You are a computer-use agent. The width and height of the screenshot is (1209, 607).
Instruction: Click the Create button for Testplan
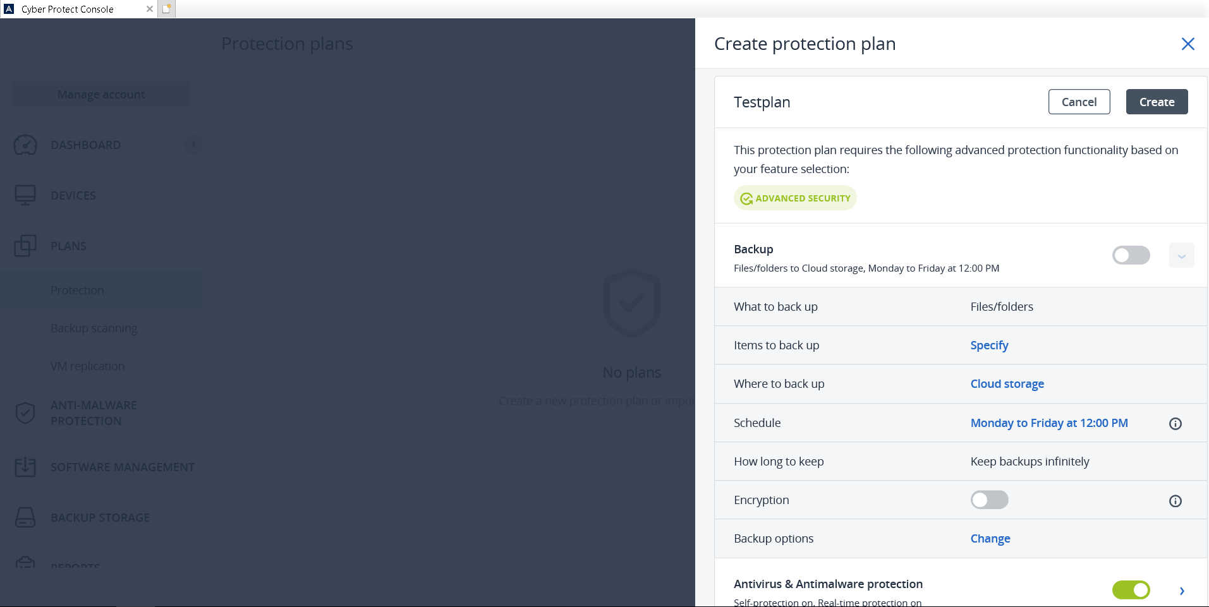pyautogui.click(x=1157, y=102)
